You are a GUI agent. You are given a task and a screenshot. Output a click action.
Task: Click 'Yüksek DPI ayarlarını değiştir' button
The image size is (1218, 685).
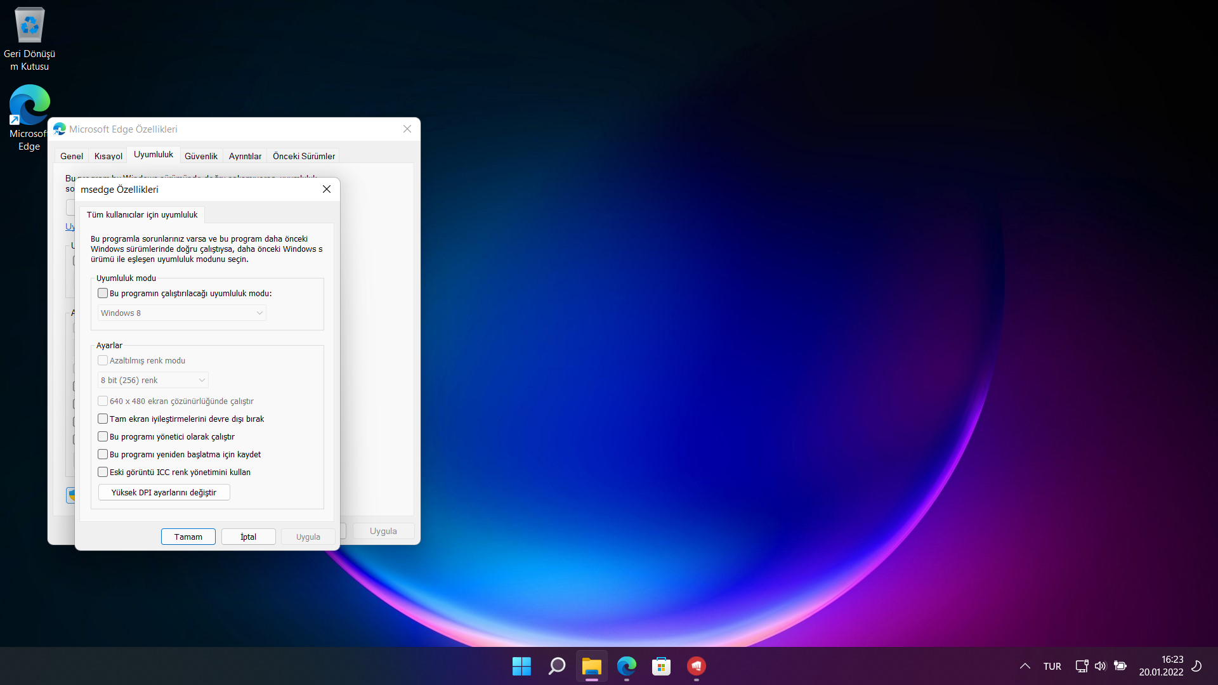click(x=164, y=493)
